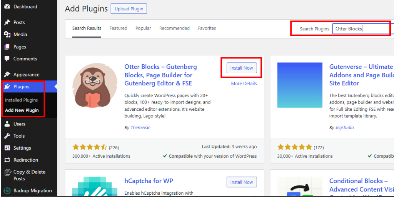Click the Otter Blocks star rating
This screenshot has height=197, width=394.
pyautogui.click(x=90, y=147)
